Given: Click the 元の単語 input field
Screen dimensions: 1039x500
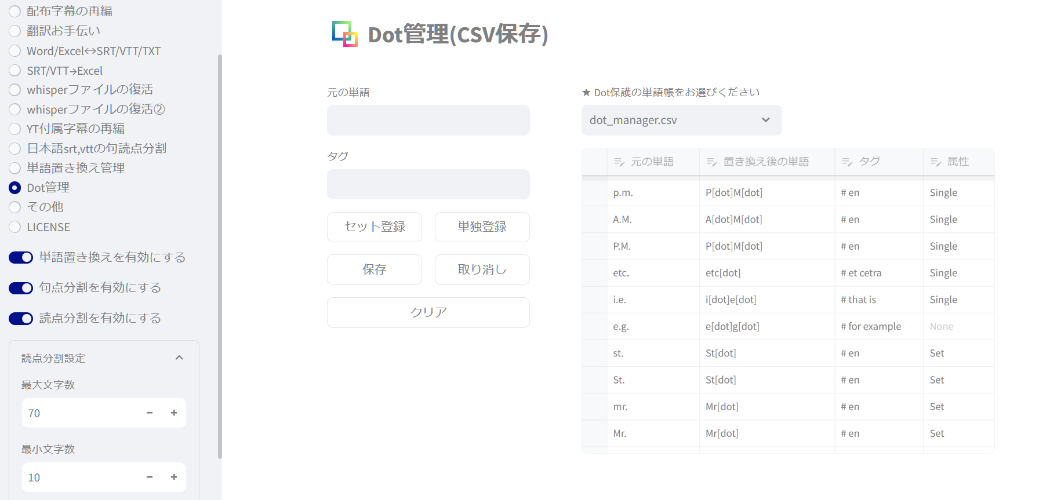Looking at the screenshot, I should tap(428, 120).
